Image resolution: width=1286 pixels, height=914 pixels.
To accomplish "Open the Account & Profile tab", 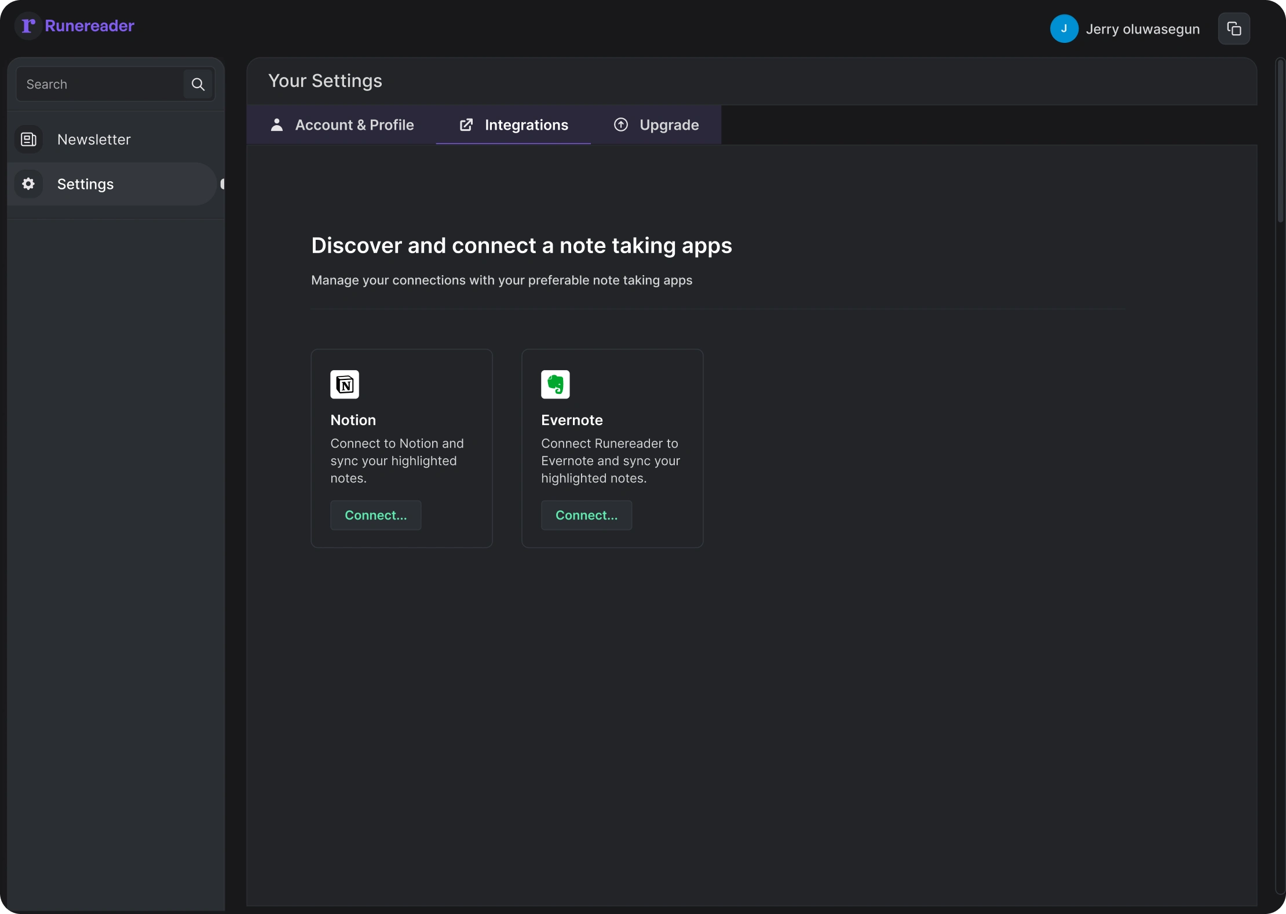I will [x=342, y=125].
